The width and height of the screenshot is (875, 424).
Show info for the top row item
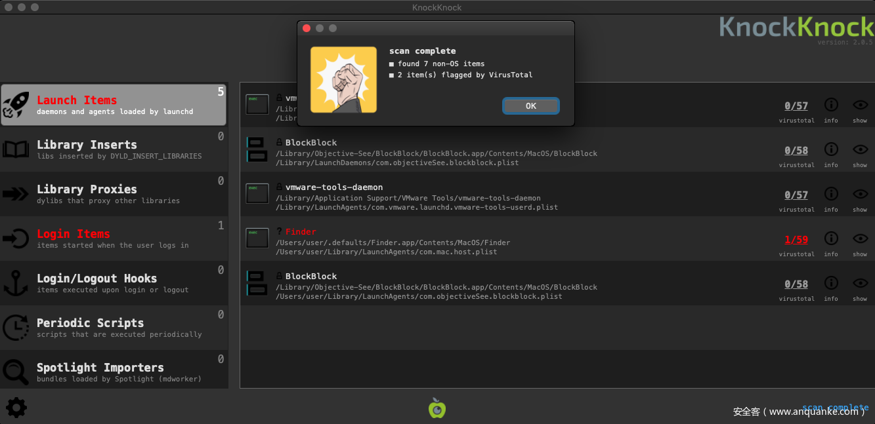[x=831, y=105]
